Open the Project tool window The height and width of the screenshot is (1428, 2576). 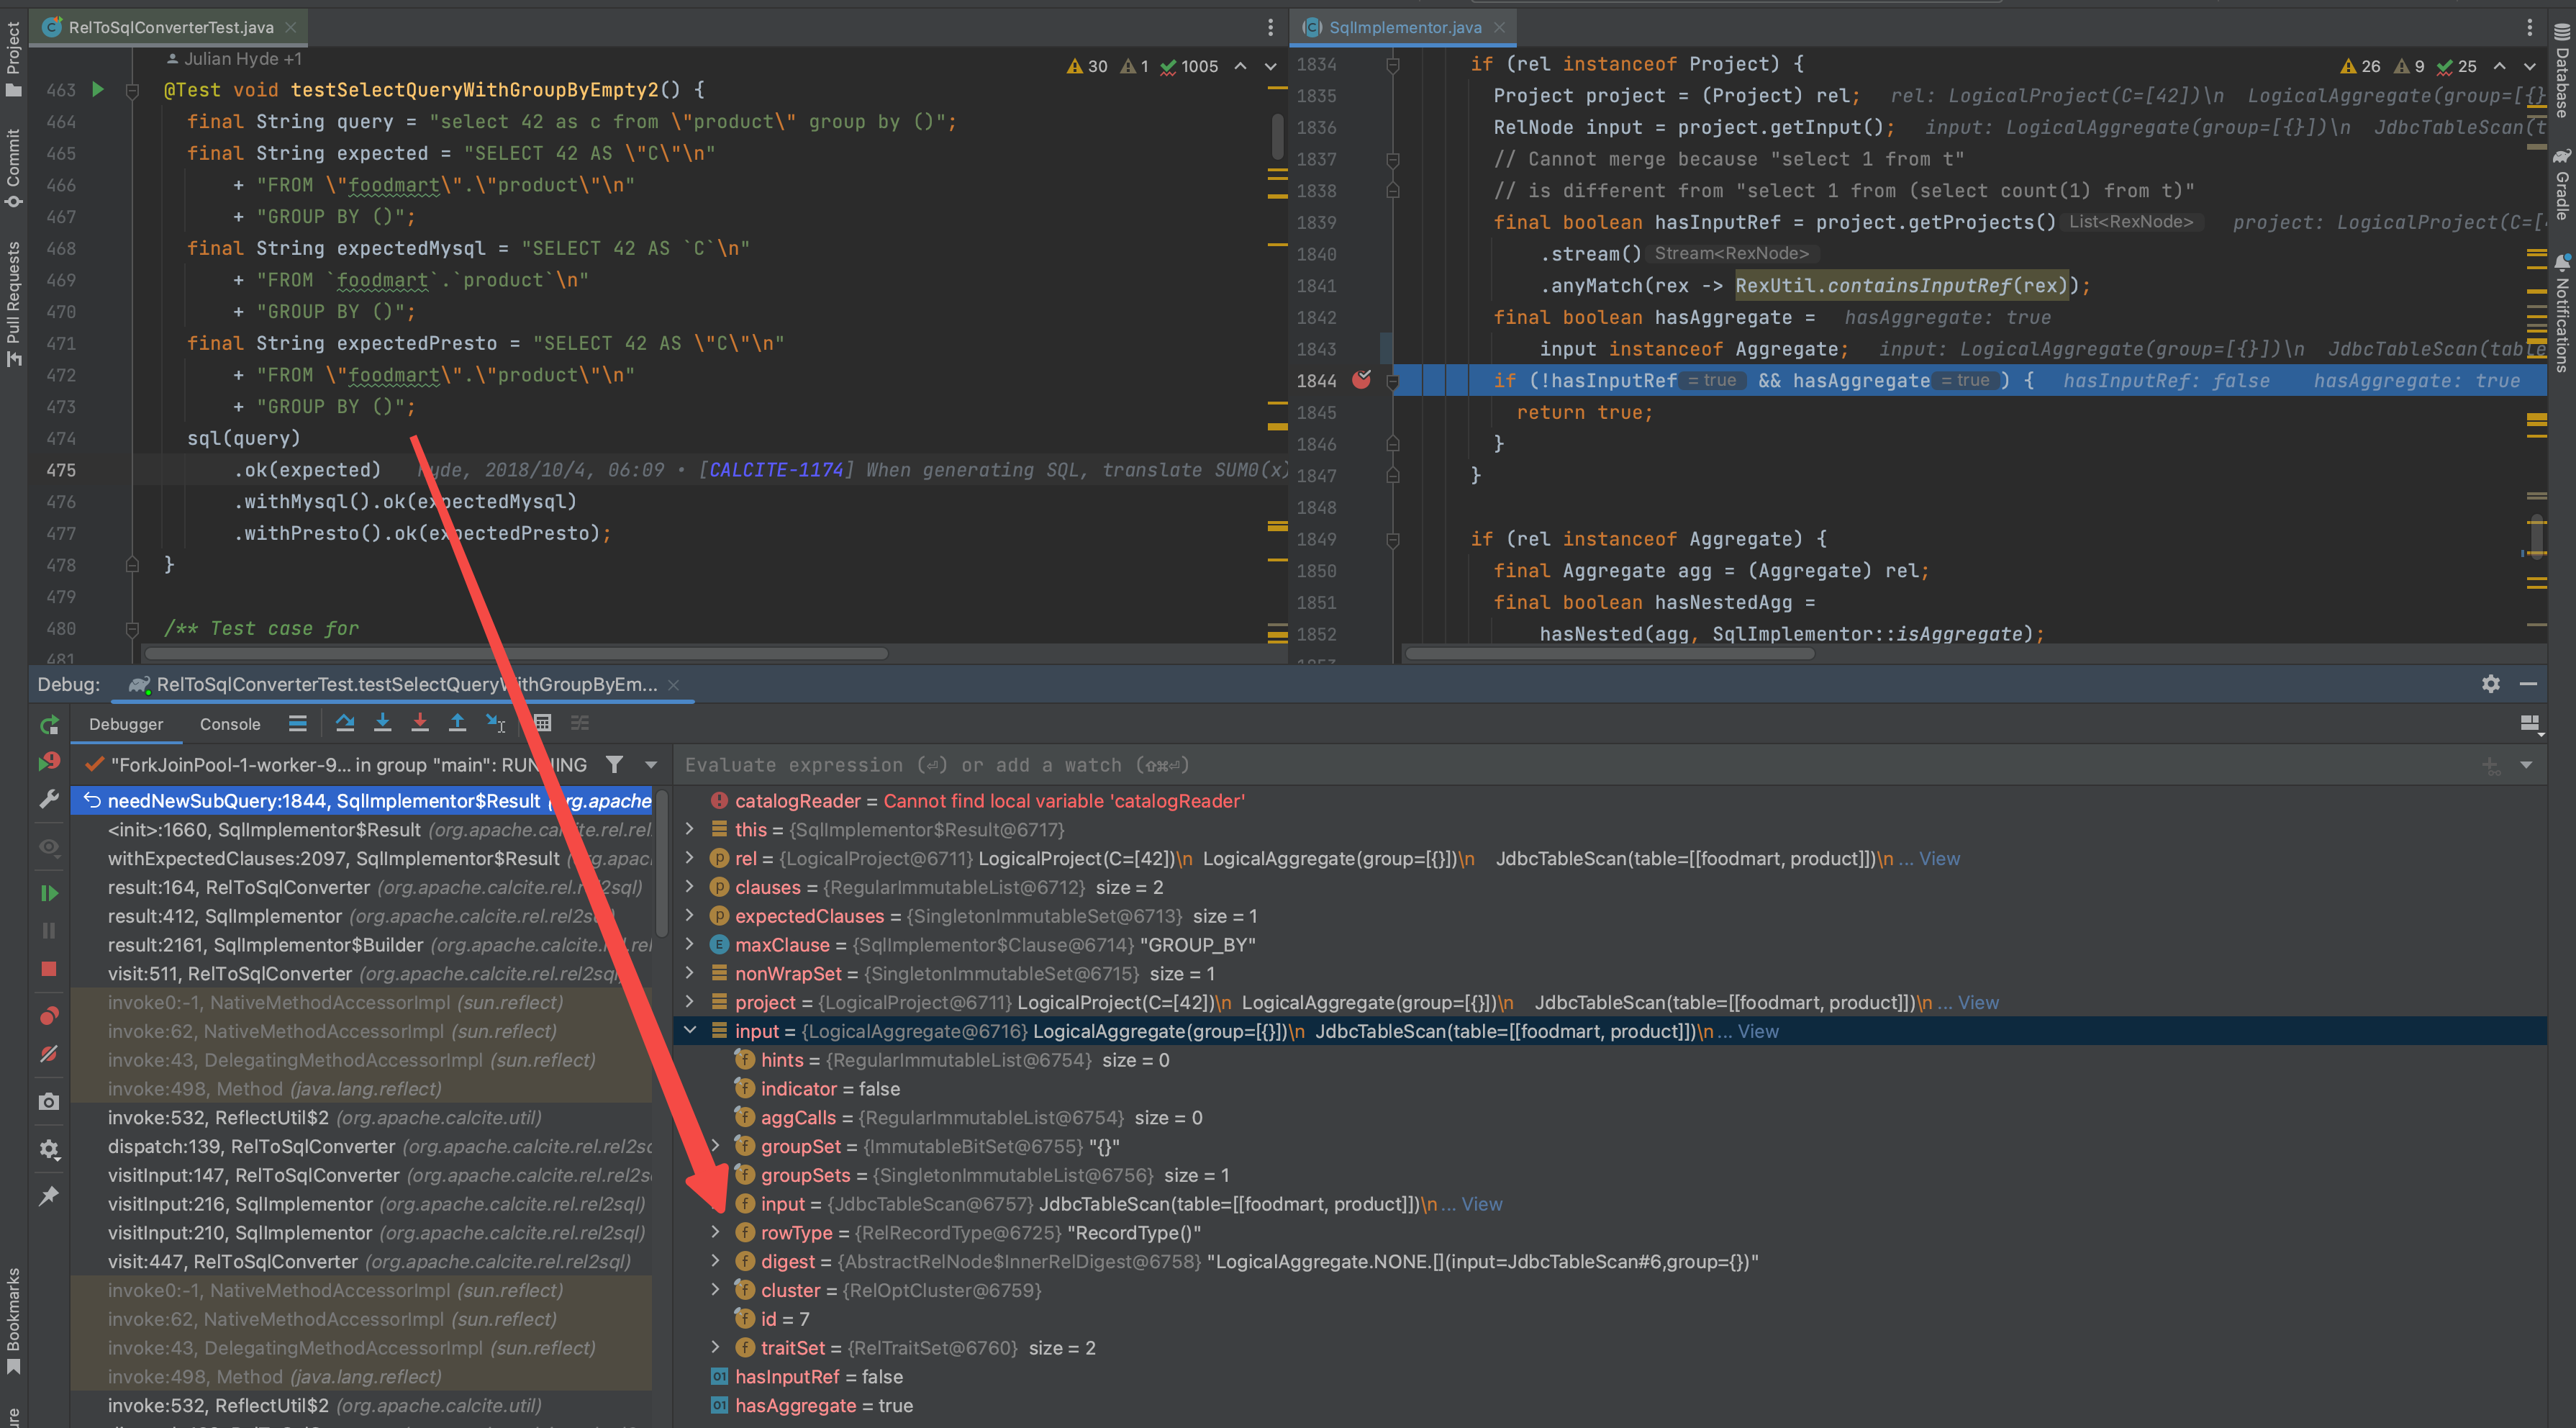pos(13,58)
